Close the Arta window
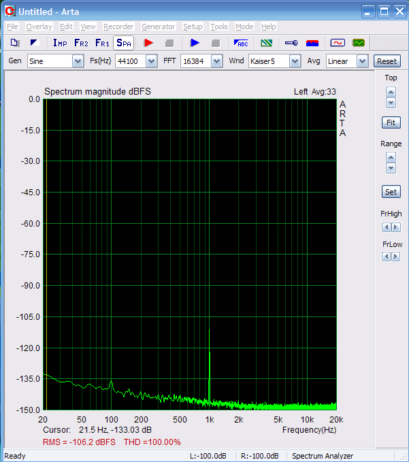This screenshot has width=409, height=462. point(400,12)
